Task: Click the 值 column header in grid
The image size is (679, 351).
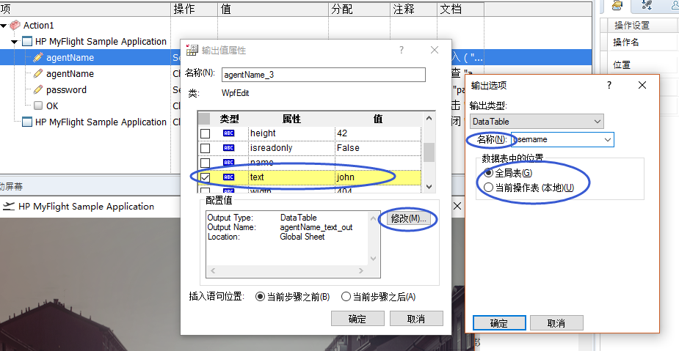Action: [273, 9]
